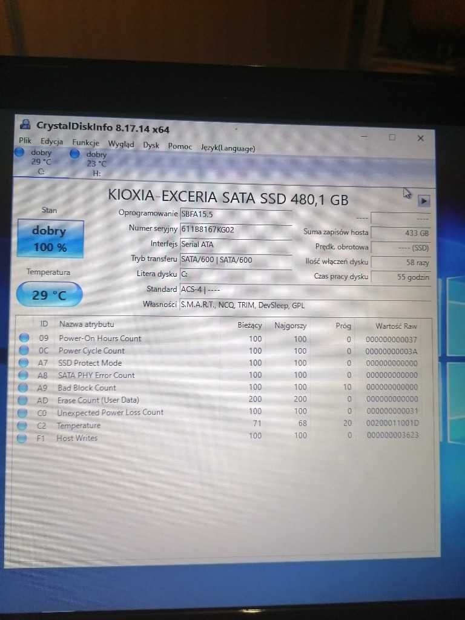Click the Najgorszy column header

coord(291,325)
